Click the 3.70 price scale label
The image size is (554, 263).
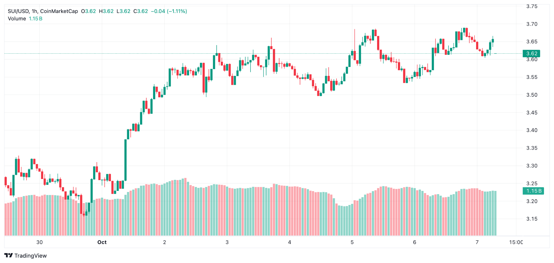point(532,24)
